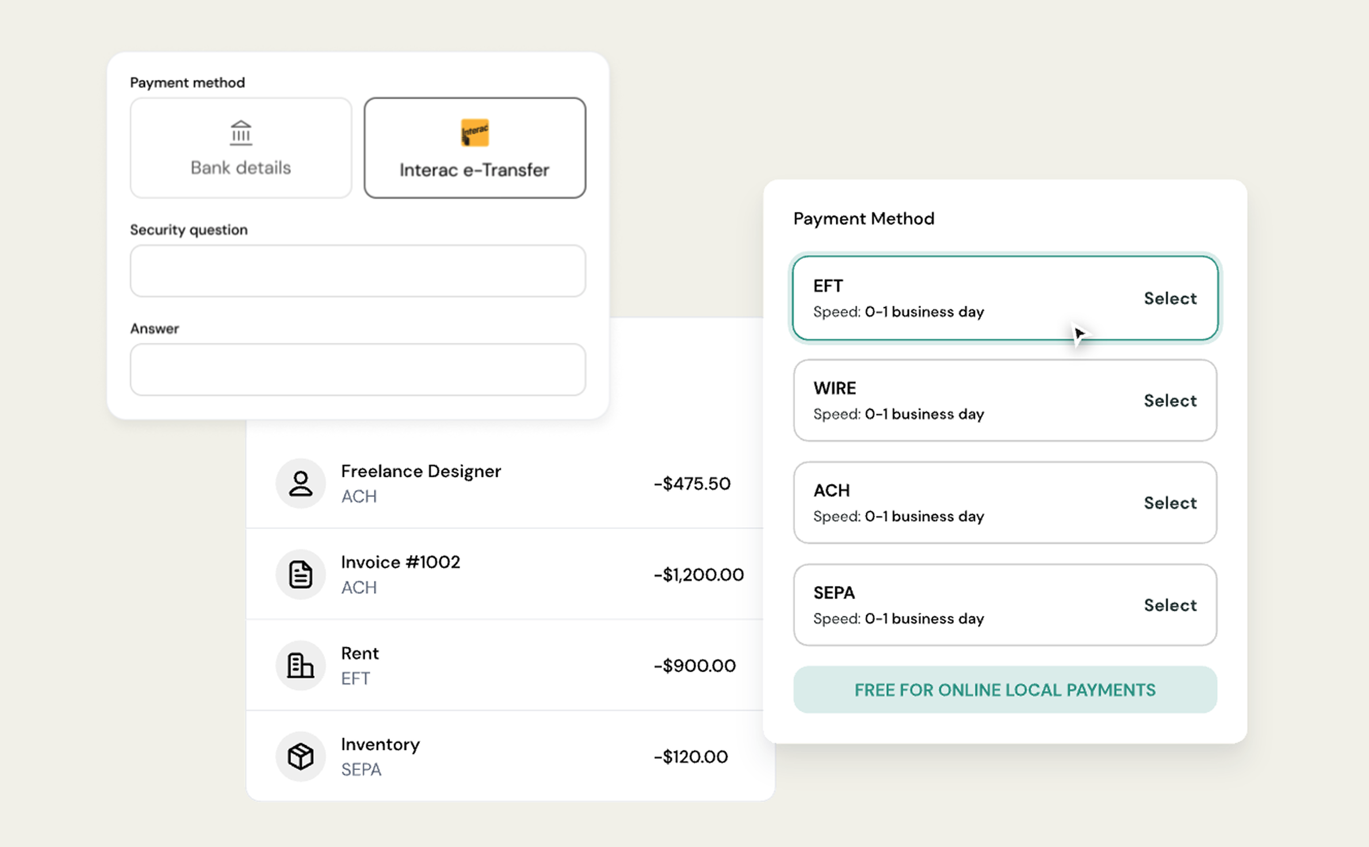Image resolution: width=1369 pixels, height=847 pixels.
Task: Click the building icon next to Rent
Action: pos(300,665)
